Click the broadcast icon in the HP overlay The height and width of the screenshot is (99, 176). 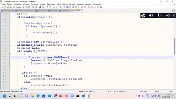[x=167, y=15]
